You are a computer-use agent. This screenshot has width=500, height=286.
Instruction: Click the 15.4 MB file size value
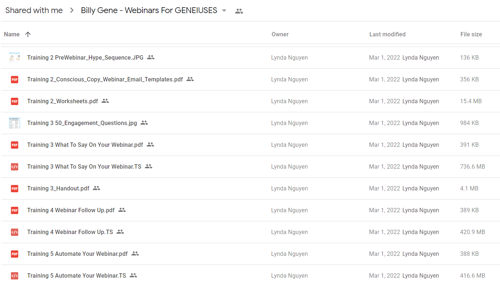click(471, 101)
